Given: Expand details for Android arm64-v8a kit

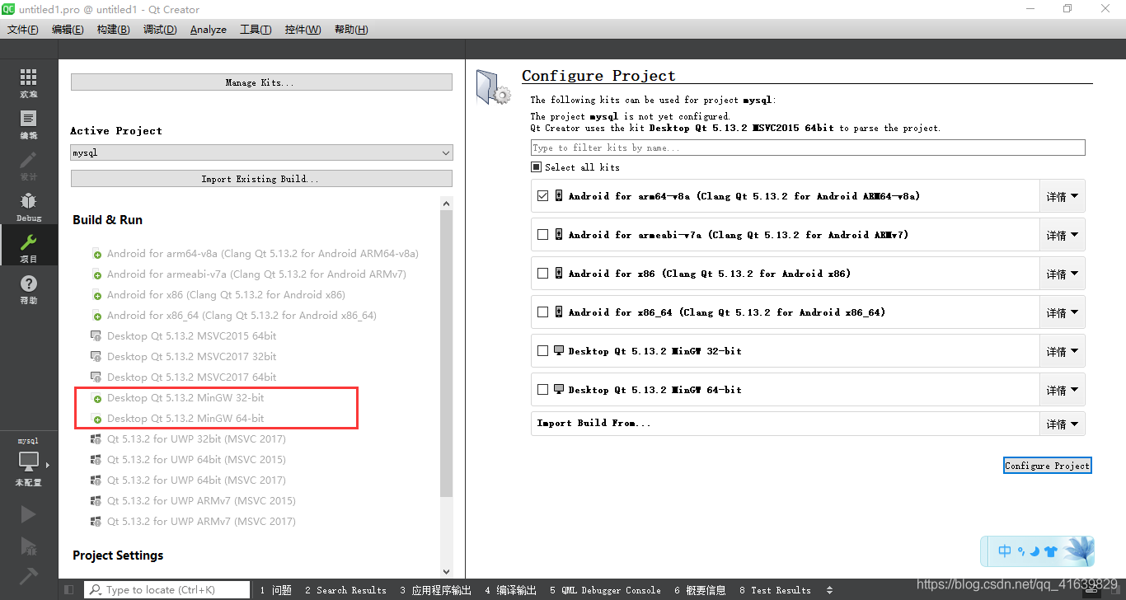Looking at the screenshot, I should pyautogui.click(x=1062, y=197).
